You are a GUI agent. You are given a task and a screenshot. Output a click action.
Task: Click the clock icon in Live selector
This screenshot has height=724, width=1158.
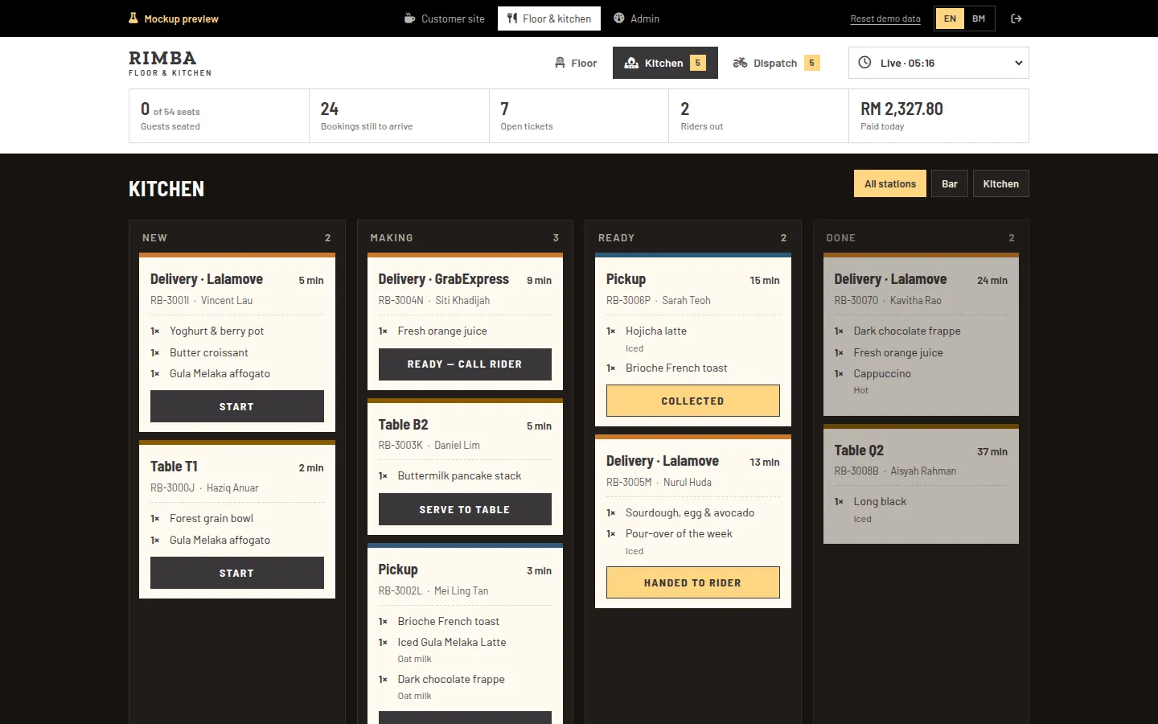pos(864,63)
